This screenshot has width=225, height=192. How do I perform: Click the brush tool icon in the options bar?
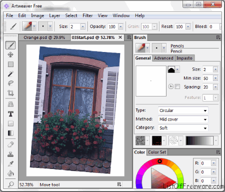[13, 26]
